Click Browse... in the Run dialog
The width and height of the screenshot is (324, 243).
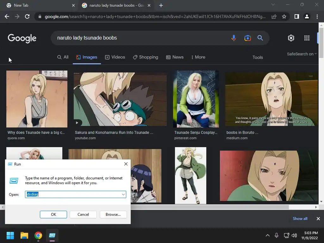click(113, 215)
